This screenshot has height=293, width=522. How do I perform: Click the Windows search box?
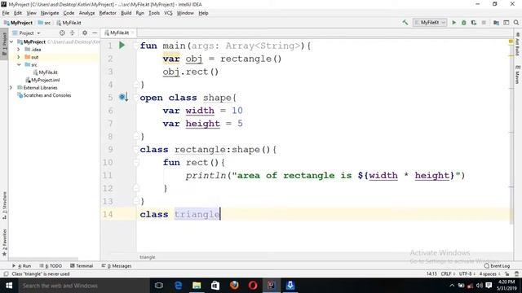coord(83,286)
